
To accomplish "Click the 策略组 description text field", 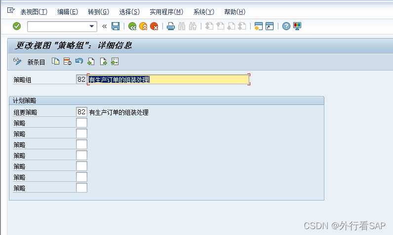I will (x=168, y=79).
